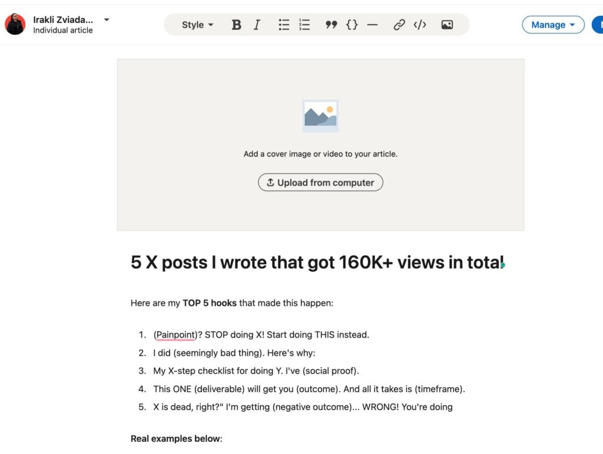The image size is (603, 454).
Task: Expand the author selector arrow
Action: point(107,19)
